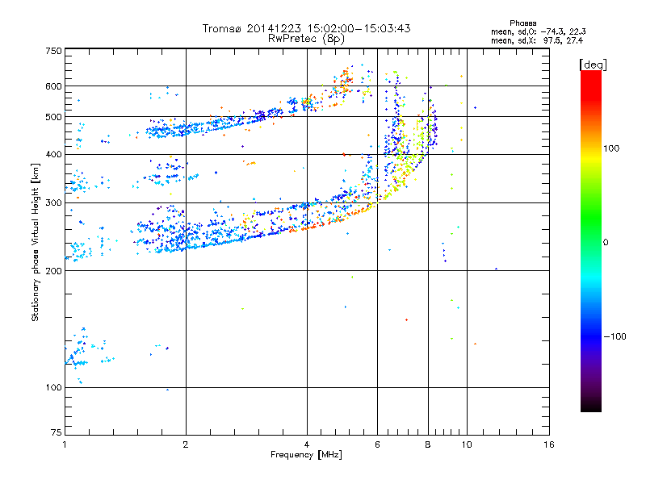Click the y-axis tick label "500"

coord(54,117)
